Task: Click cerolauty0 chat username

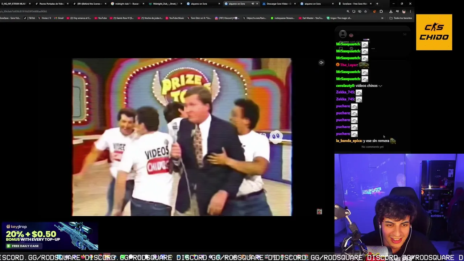Action: point(345,86)
